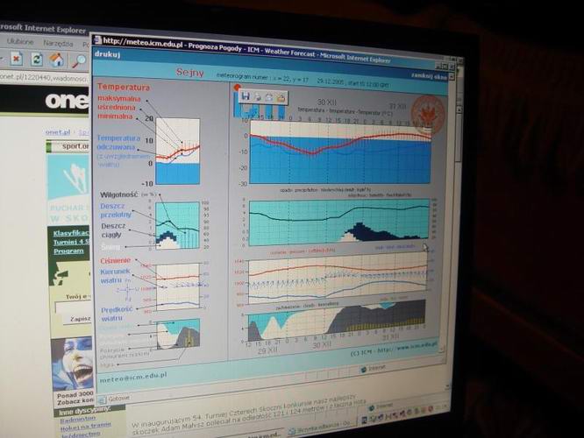The width and height of the screenshot is (584, 438).
Task: Click the 'Temperatura' legend heading
Action: click(x=124, y=88)
